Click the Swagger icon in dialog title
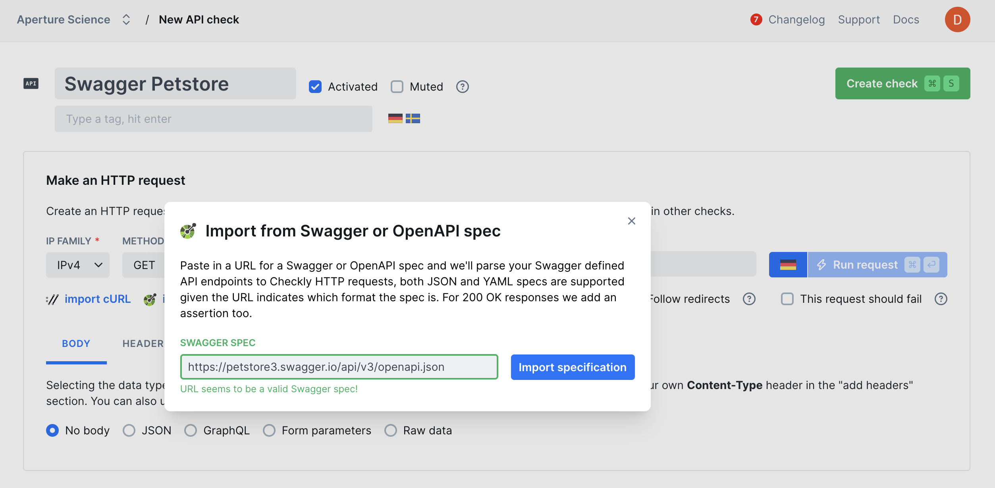 click(x=188, y=231)
